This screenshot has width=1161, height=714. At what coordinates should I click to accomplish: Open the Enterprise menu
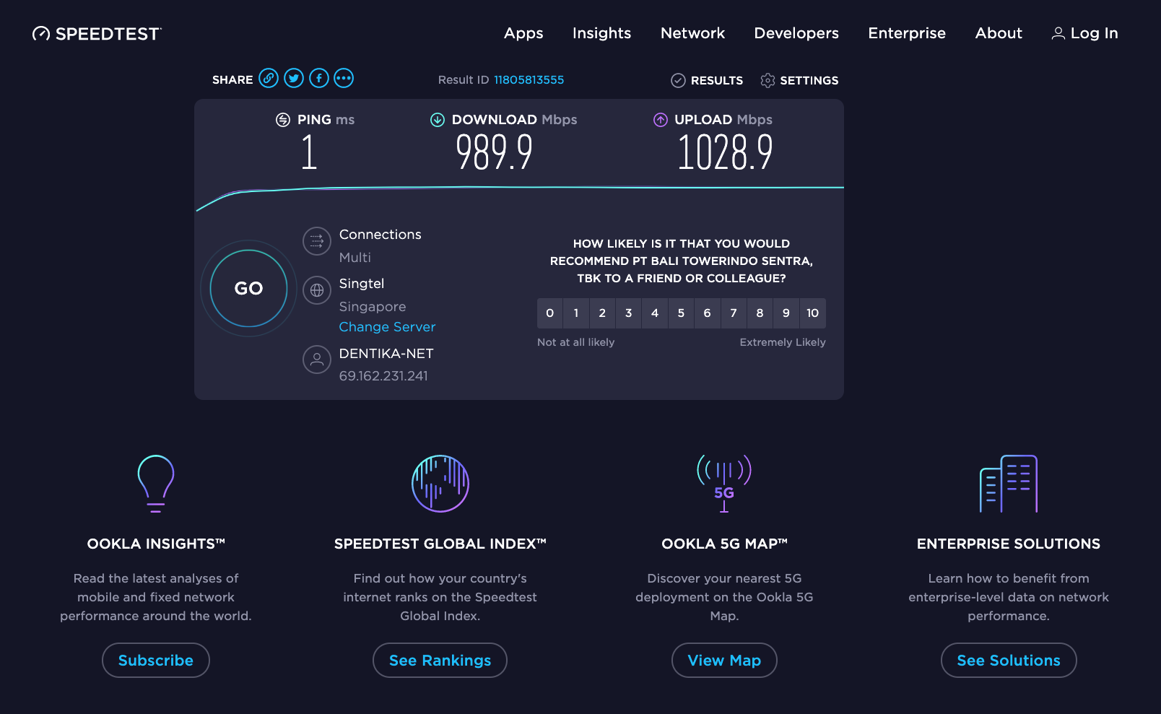[x=907, y=33]
